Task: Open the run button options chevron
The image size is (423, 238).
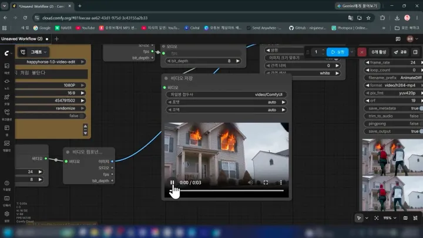Action: 352,52
